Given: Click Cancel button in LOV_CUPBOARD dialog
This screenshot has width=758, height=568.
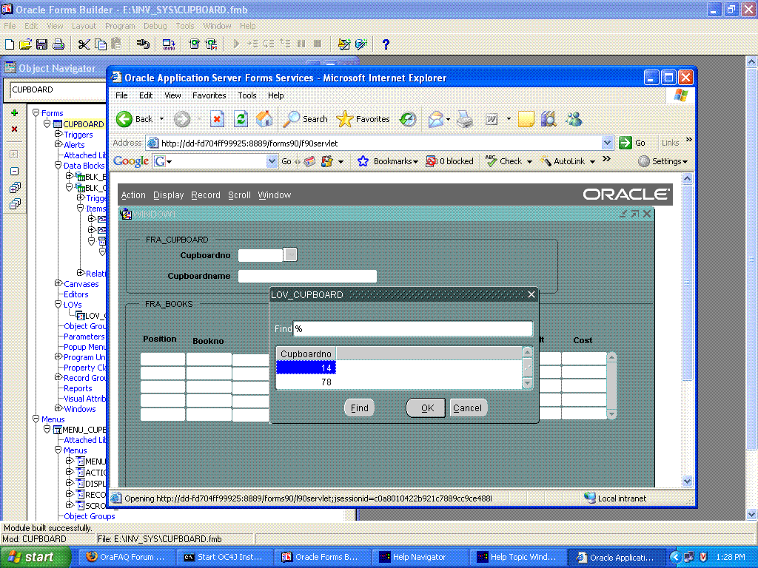Looking at the screenshot, I should click(x=468, y=408).
